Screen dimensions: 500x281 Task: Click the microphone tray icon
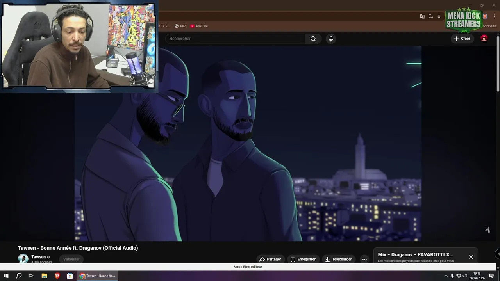click(452, 276)
